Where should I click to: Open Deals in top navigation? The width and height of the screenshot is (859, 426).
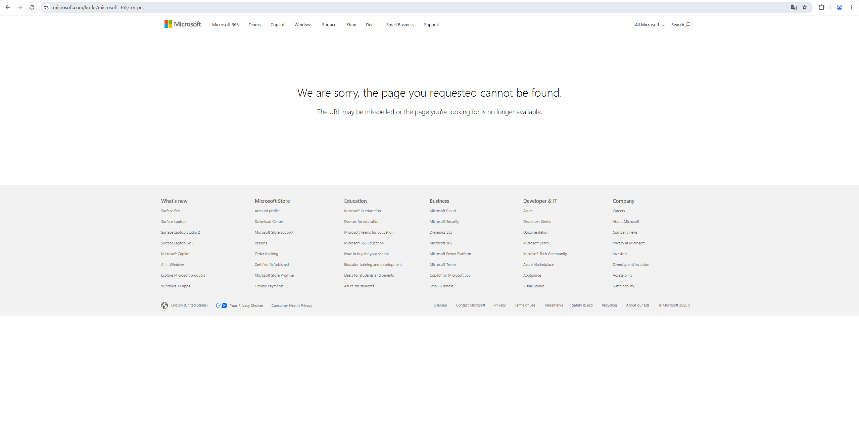click(371, 25)
